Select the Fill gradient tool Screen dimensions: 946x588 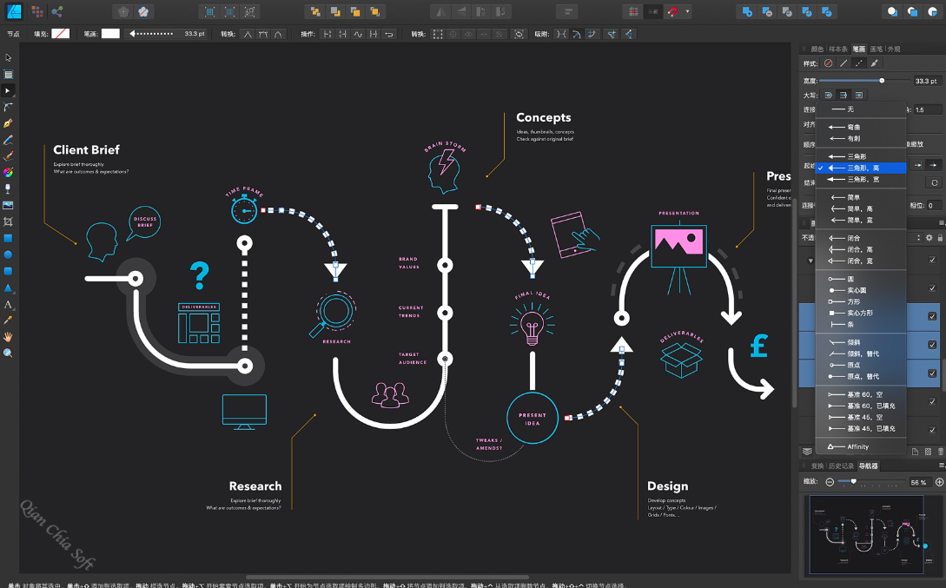point(8,173)
